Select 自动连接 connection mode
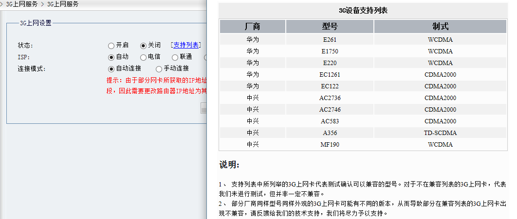517x219 pixels. coord(111,69)
